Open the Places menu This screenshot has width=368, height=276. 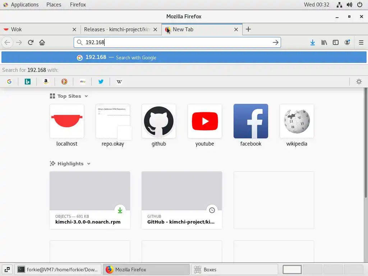coord(54,5)
